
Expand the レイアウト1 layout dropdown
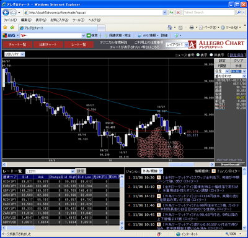click(x=177, y=45)
